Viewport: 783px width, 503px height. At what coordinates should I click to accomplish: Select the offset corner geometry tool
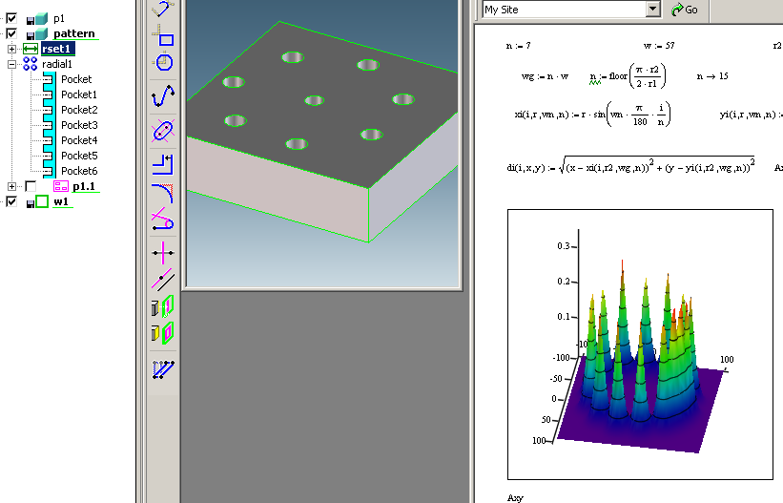(163, 164)
